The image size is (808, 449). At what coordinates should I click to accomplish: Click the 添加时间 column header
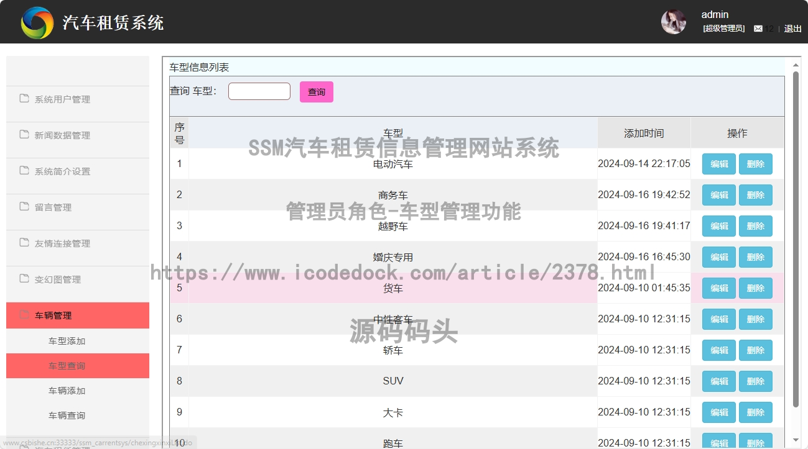pos(644,133)
